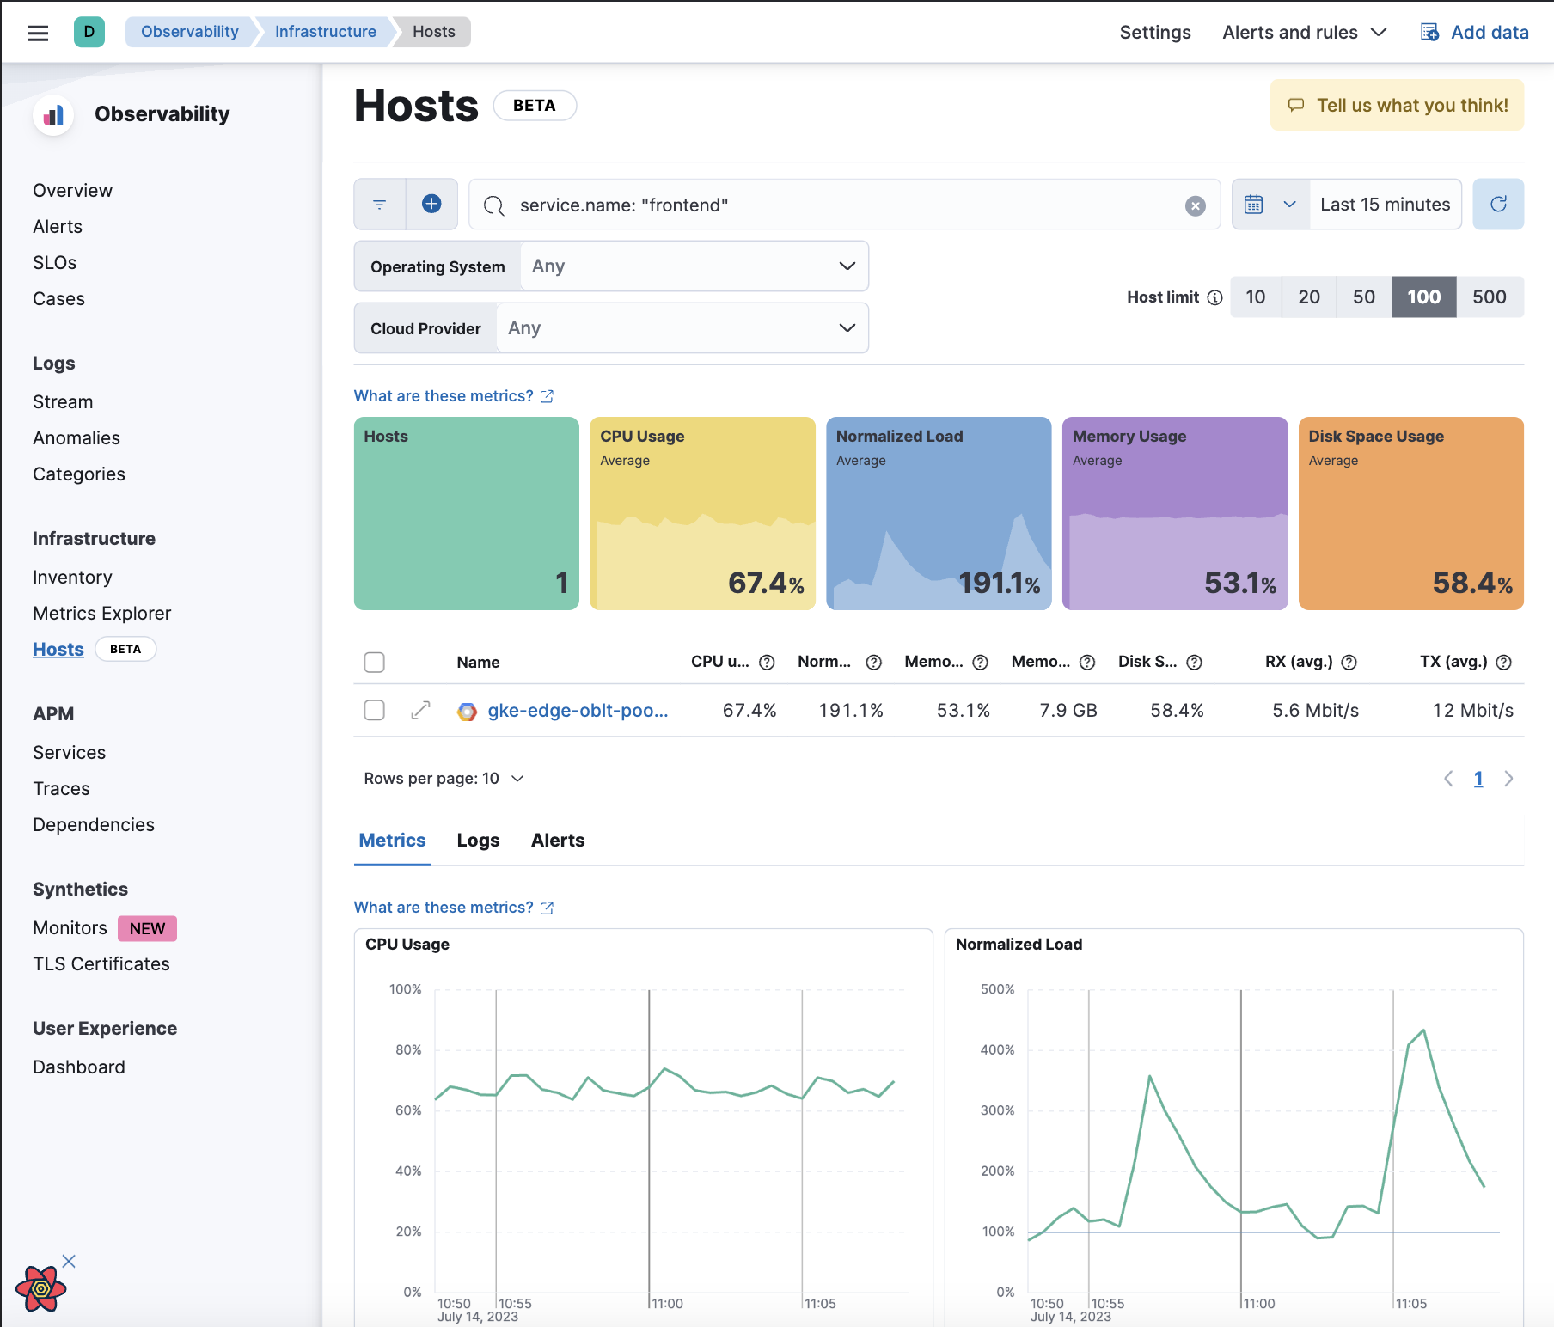Show help for first Memo... column

click(x=980, y=663)
